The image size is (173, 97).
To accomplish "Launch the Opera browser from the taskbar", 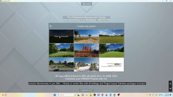I will tap(99, 95).
